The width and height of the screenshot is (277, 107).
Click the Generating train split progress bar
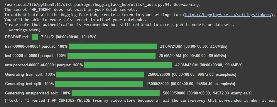[100, 75]
